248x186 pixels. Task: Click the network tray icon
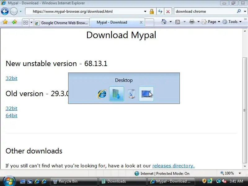pos(219,181)
